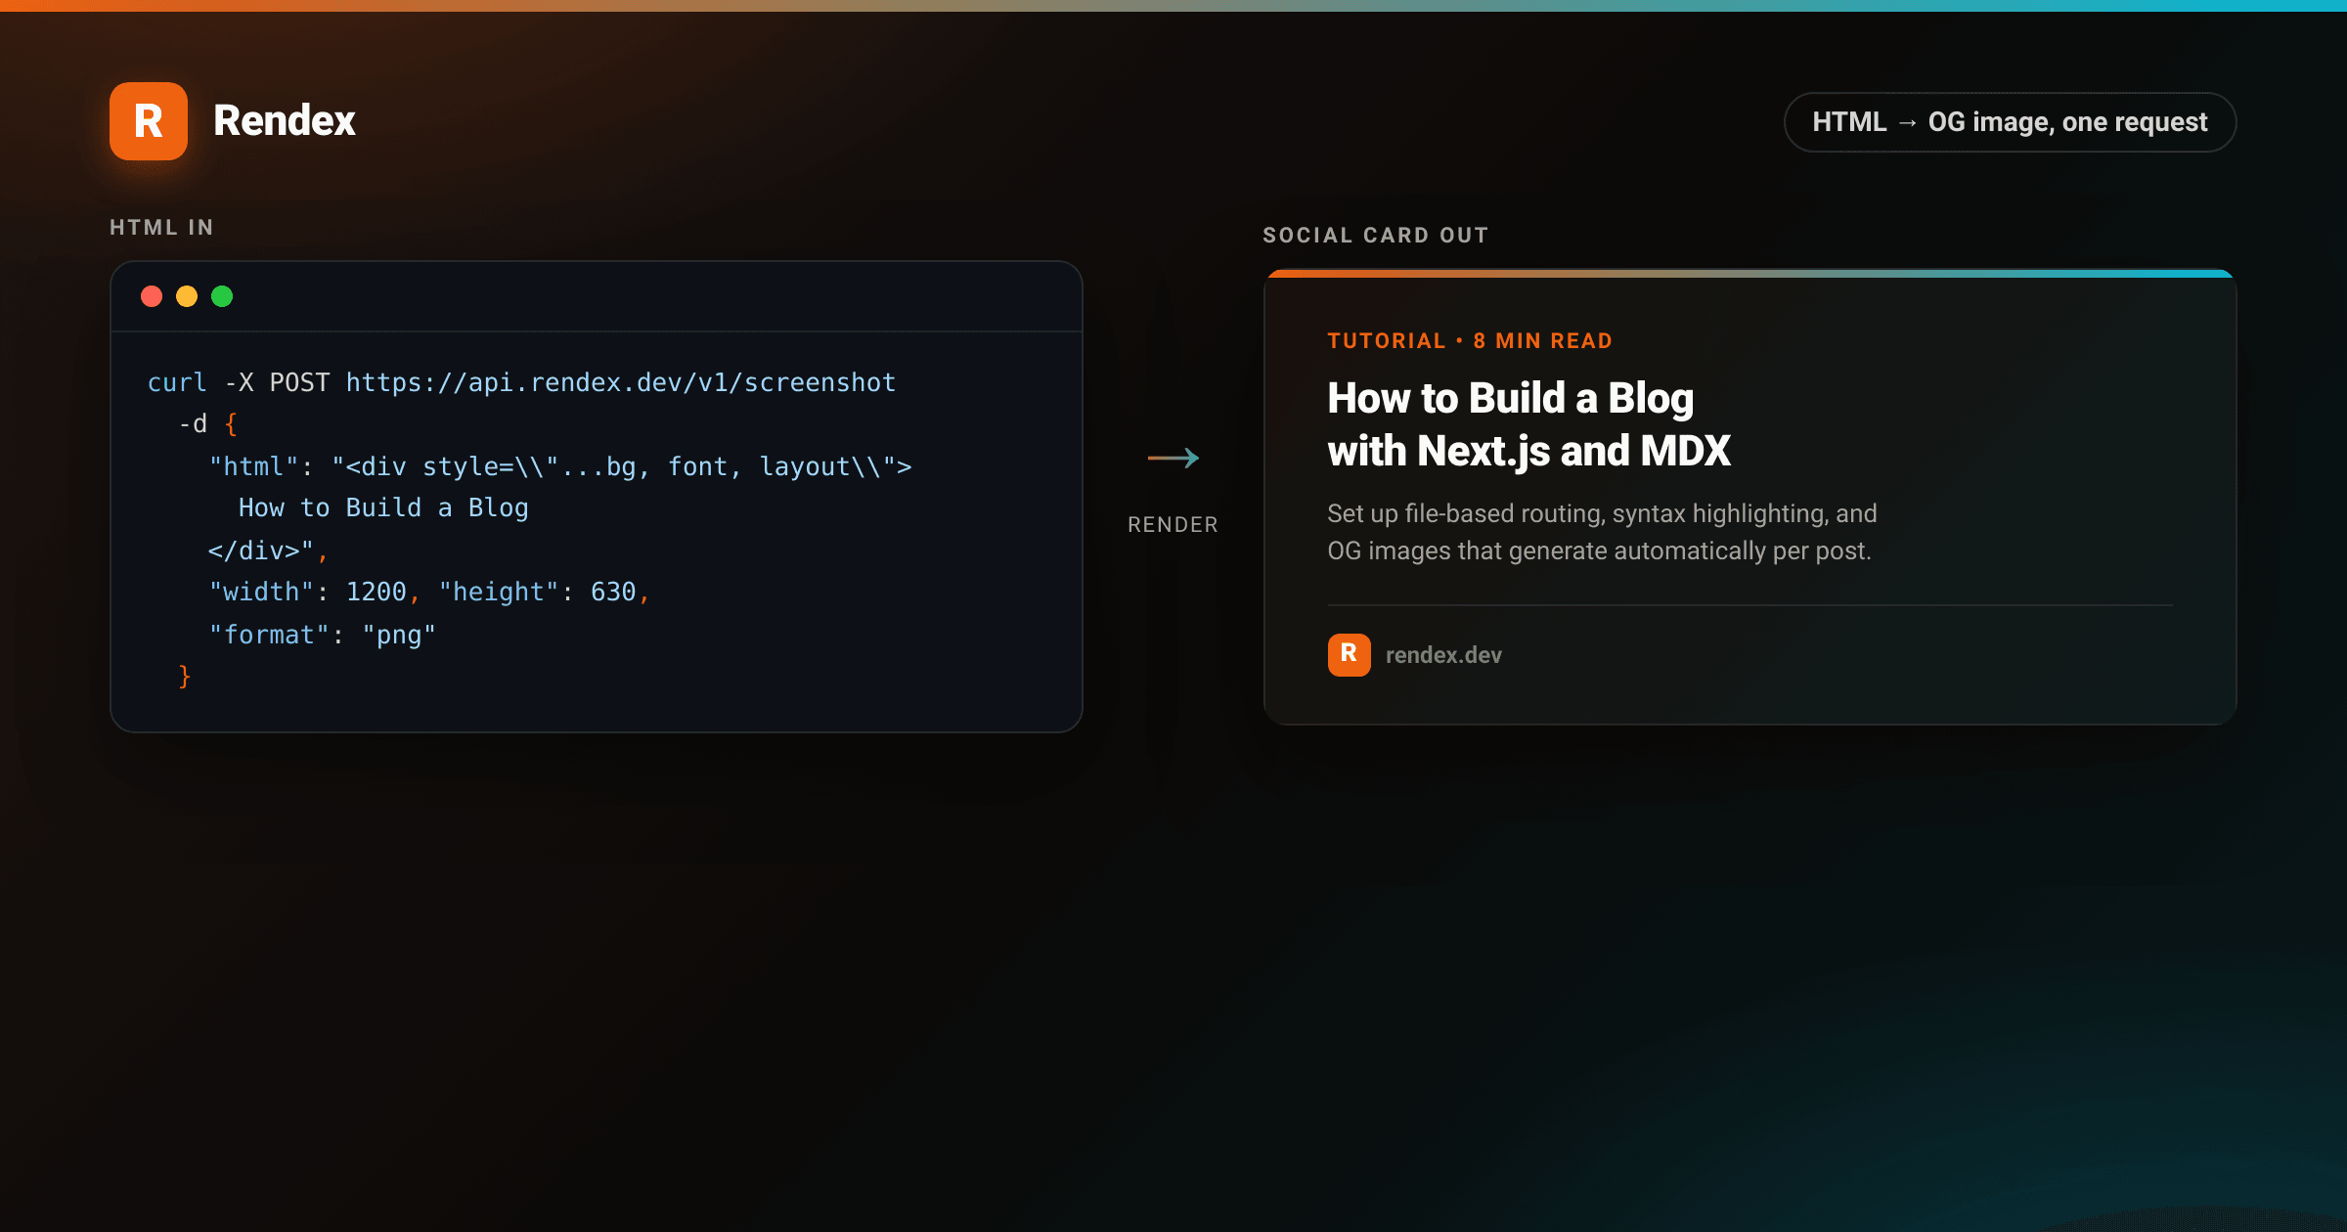The image size is (2347, 1232).
Task: Click the '-X POST' text in code
Action: pyautogui.click(x=278, y=382)
